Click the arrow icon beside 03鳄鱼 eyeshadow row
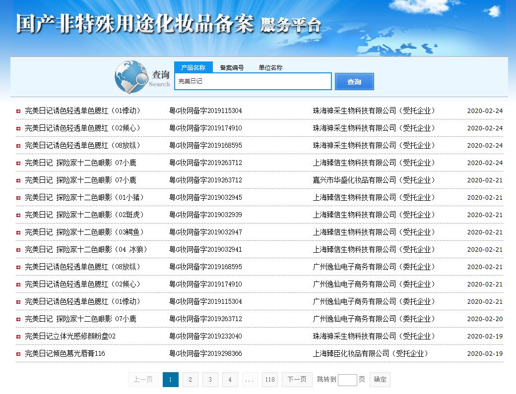This screenshot has width=516, height=394. (x=18, y=232)
